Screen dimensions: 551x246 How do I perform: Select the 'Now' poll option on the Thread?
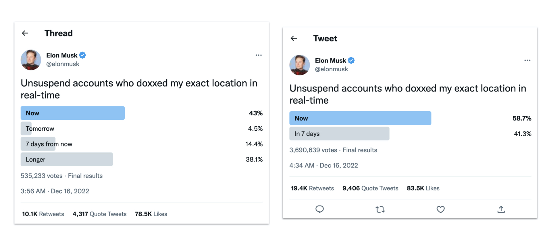click(72, 113)
